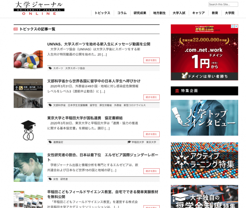Open the 大学トップインタビュー banner

204,118
